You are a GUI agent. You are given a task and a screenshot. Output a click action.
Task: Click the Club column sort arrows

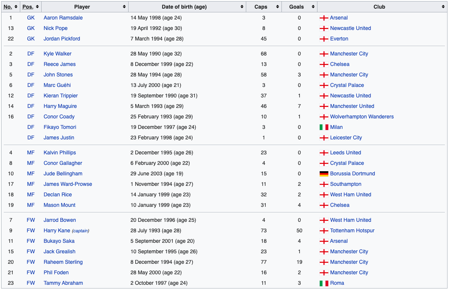(443, 7)
